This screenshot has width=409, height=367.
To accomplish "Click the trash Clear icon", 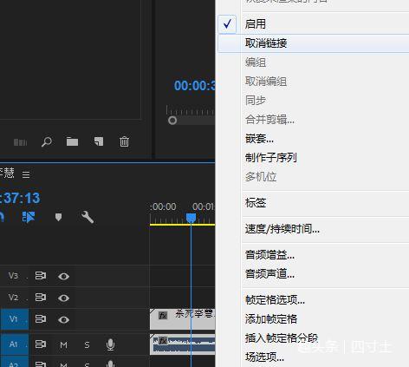I will [x=124, y=141].
